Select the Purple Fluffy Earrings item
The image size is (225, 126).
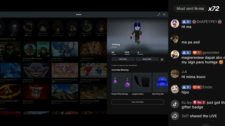[121, 83]
